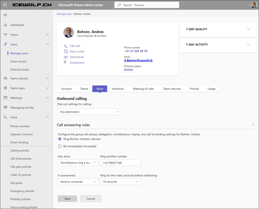
Task: Select Be immediately forwarded radio button
Action: pyautogui.click(x=60, y=146)
